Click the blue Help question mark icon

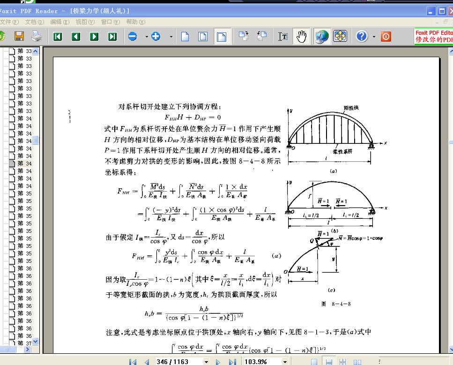(362, 37)
